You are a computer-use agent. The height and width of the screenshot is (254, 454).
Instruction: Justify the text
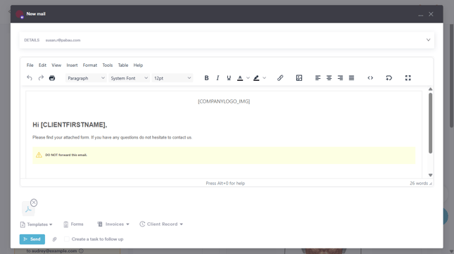(351, 78)
